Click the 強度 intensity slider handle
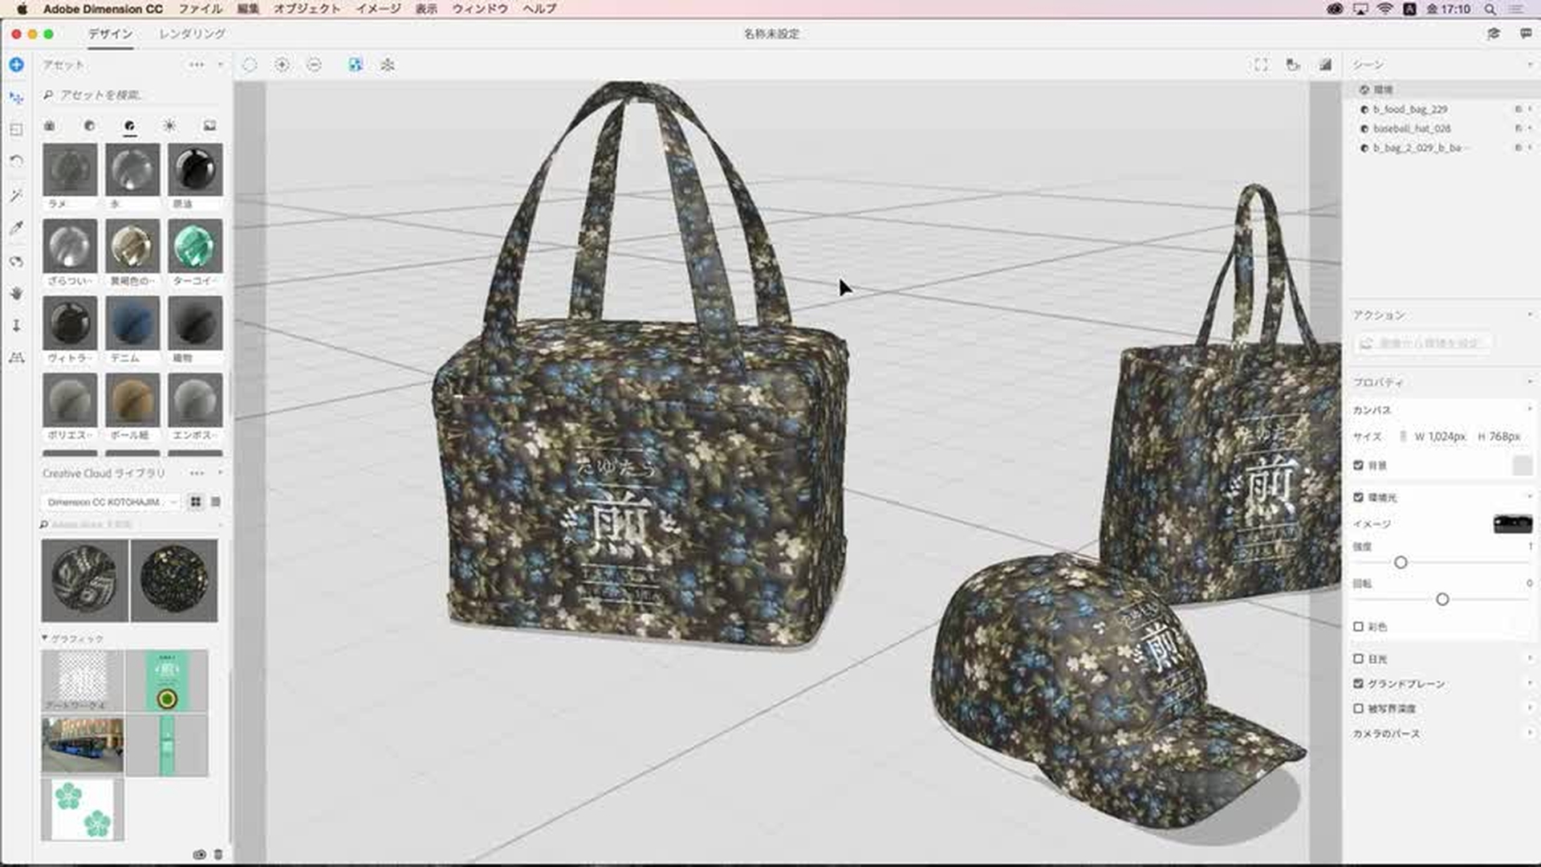Viewport: 1541px width, 867px height. coord(1401,563)
